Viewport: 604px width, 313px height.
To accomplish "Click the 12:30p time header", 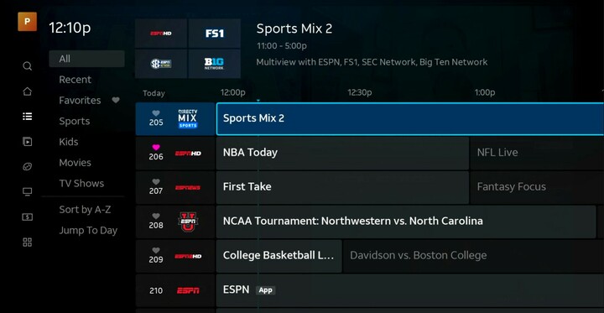I will coord(359,93).
